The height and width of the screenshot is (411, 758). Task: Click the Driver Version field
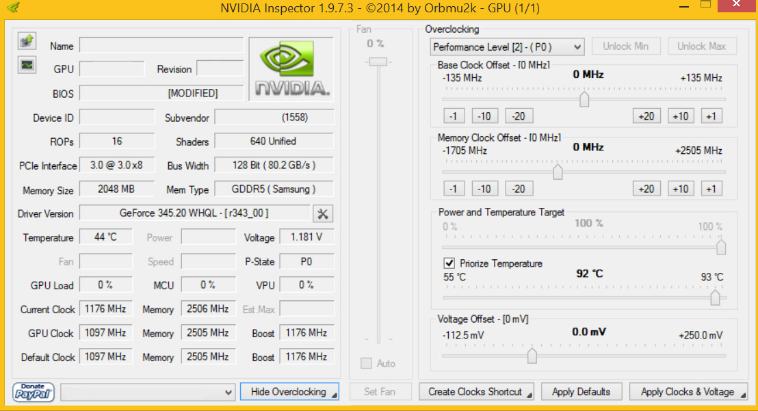click(195, 213)
